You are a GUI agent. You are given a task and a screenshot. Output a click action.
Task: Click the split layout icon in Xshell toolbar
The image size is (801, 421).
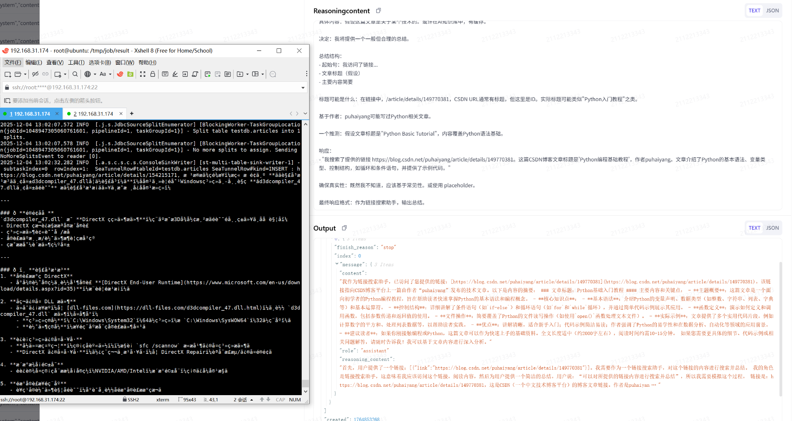pyautogui.click(x=255, y=74)
